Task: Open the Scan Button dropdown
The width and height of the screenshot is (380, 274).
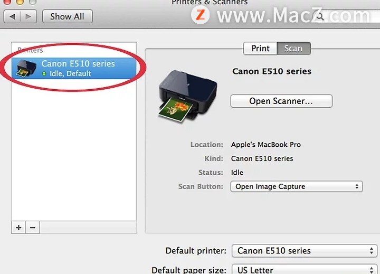Action: [297, 186]
